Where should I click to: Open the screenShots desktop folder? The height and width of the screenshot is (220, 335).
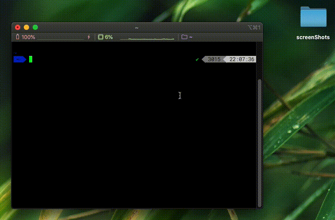click(x=313, y=17)
